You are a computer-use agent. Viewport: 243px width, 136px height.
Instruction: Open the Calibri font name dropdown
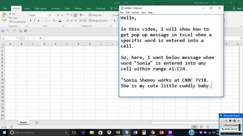point(47,15)
